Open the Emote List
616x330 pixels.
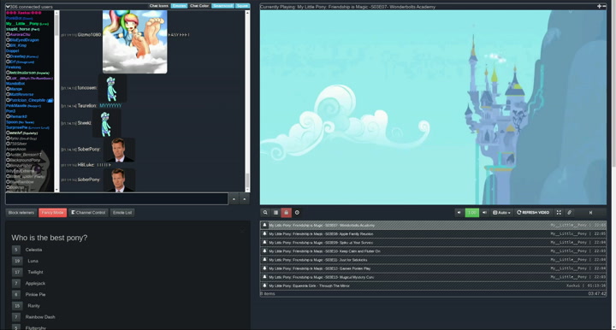tap(122, 213)
